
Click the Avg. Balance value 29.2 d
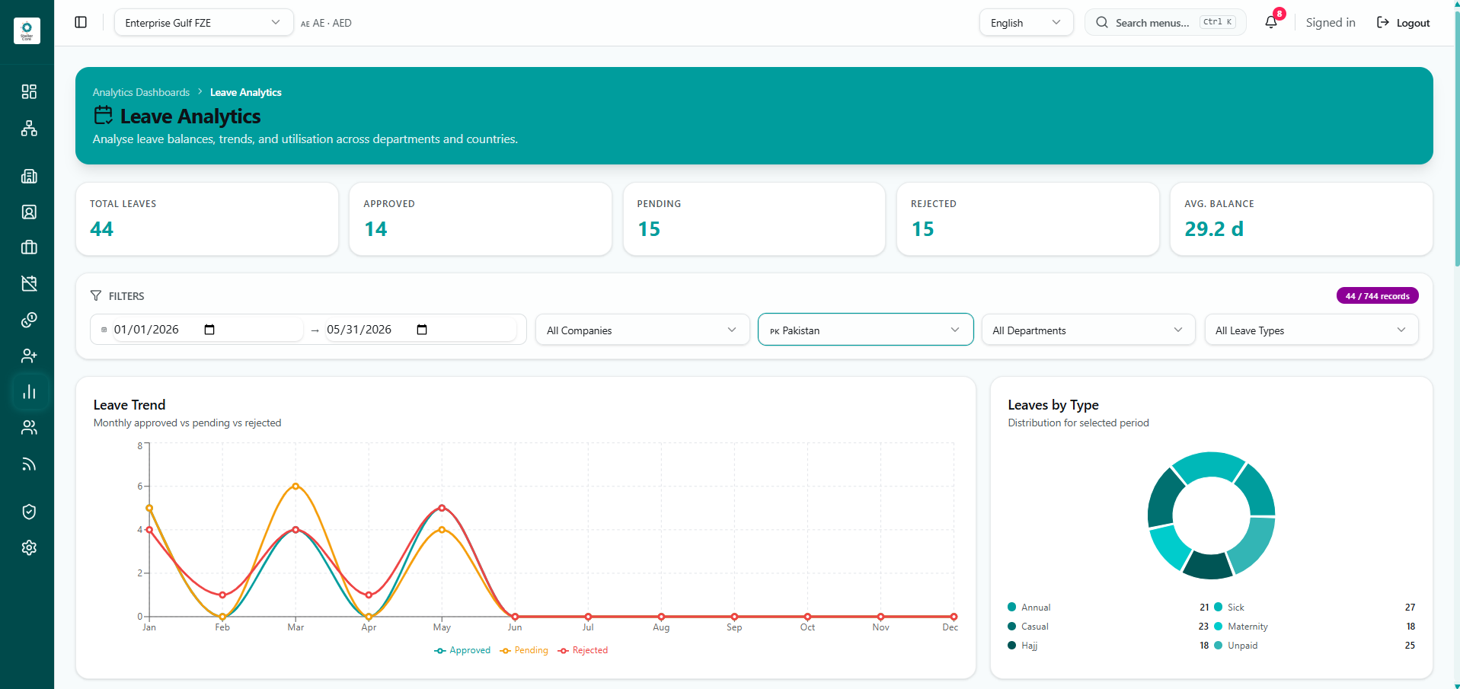(1214, 228)
